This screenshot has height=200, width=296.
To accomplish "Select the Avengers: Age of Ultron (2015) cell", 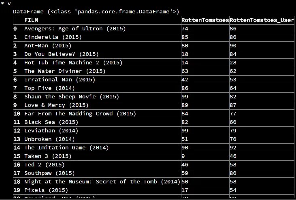I will click(102, 29).
